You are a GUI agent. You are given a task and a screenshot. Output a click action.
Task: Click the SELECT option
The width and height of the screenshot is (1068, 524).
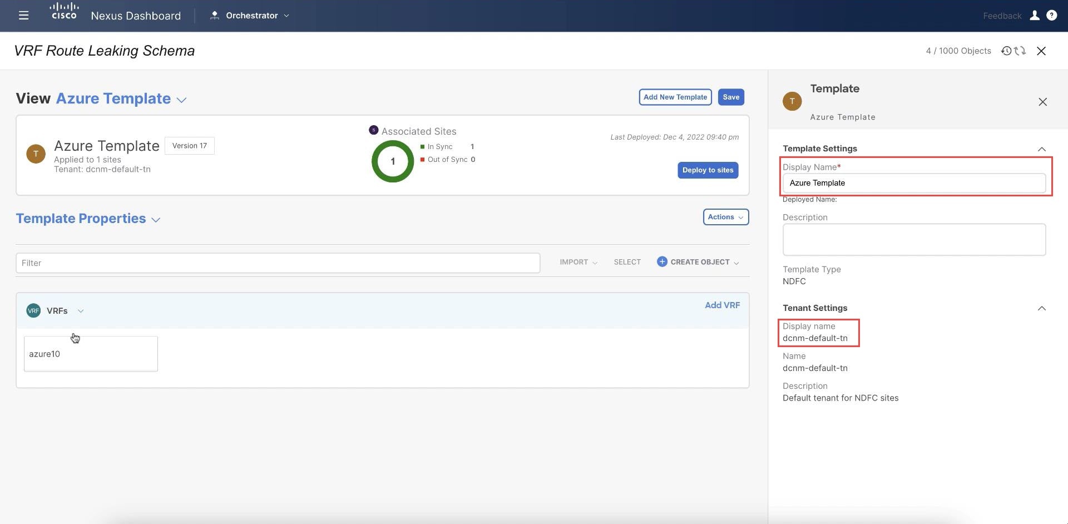(x=627, y=262)
